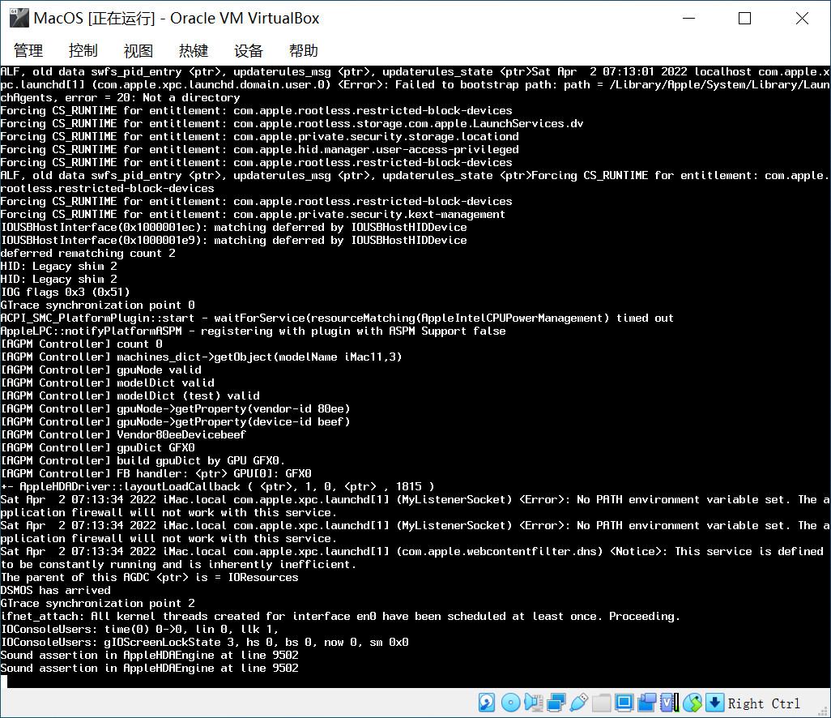Image resolution: width=831 pixels, height=718 pixels.
Task: Click 'IOG flags 0x3 (0x51)' line
Action: click(x=65, y=292)
